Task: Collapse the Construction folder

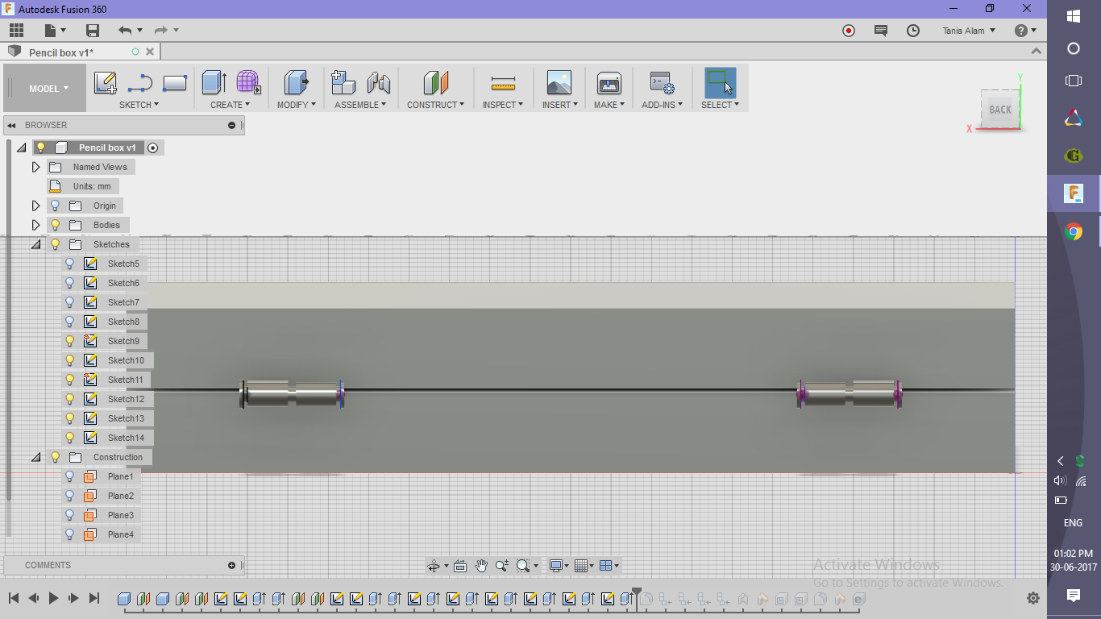Action: pyautogui.click(x=35, y=457)
